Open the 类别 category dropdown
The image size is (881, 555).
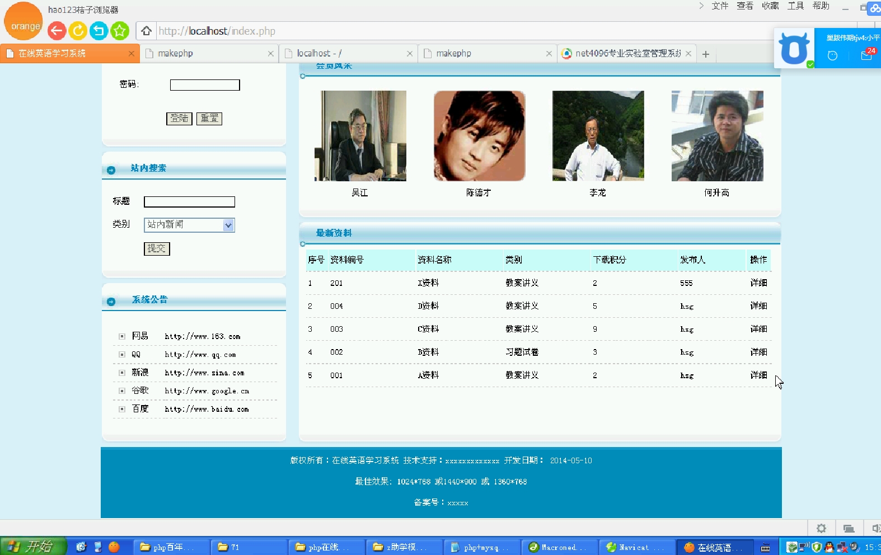coord(189,225)
